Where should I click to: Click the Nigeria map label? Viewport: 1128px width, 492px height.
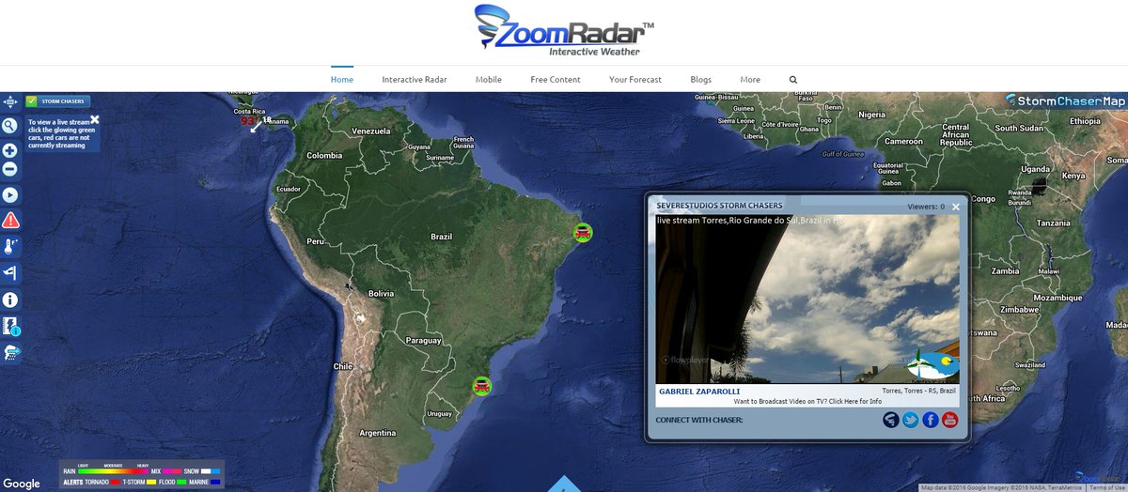click(871, 114)
